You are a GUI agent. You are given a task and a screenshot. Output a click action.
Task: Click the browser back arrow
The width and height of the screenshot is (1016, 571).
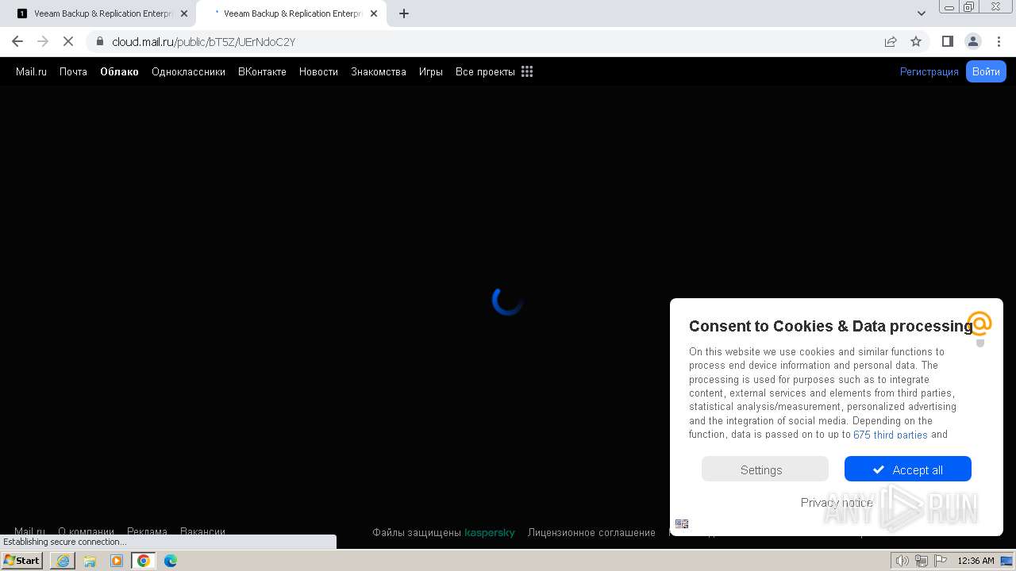[x=17, y=41]
